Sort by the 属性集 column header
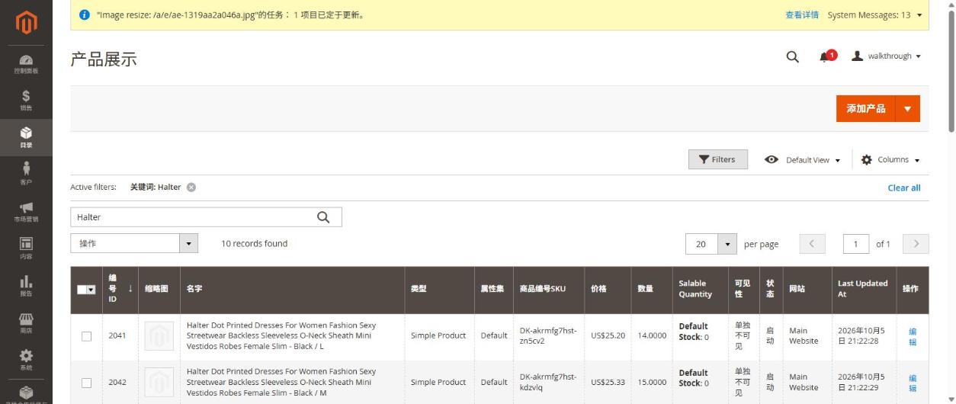 tap(493, 290)
